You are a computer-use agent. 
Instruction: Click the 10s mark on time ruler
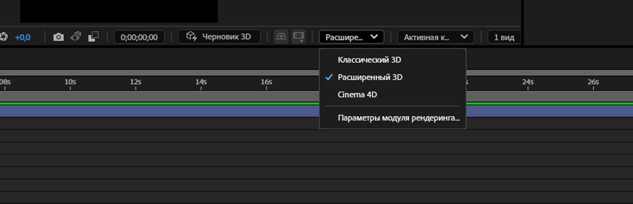pos(70,82)
